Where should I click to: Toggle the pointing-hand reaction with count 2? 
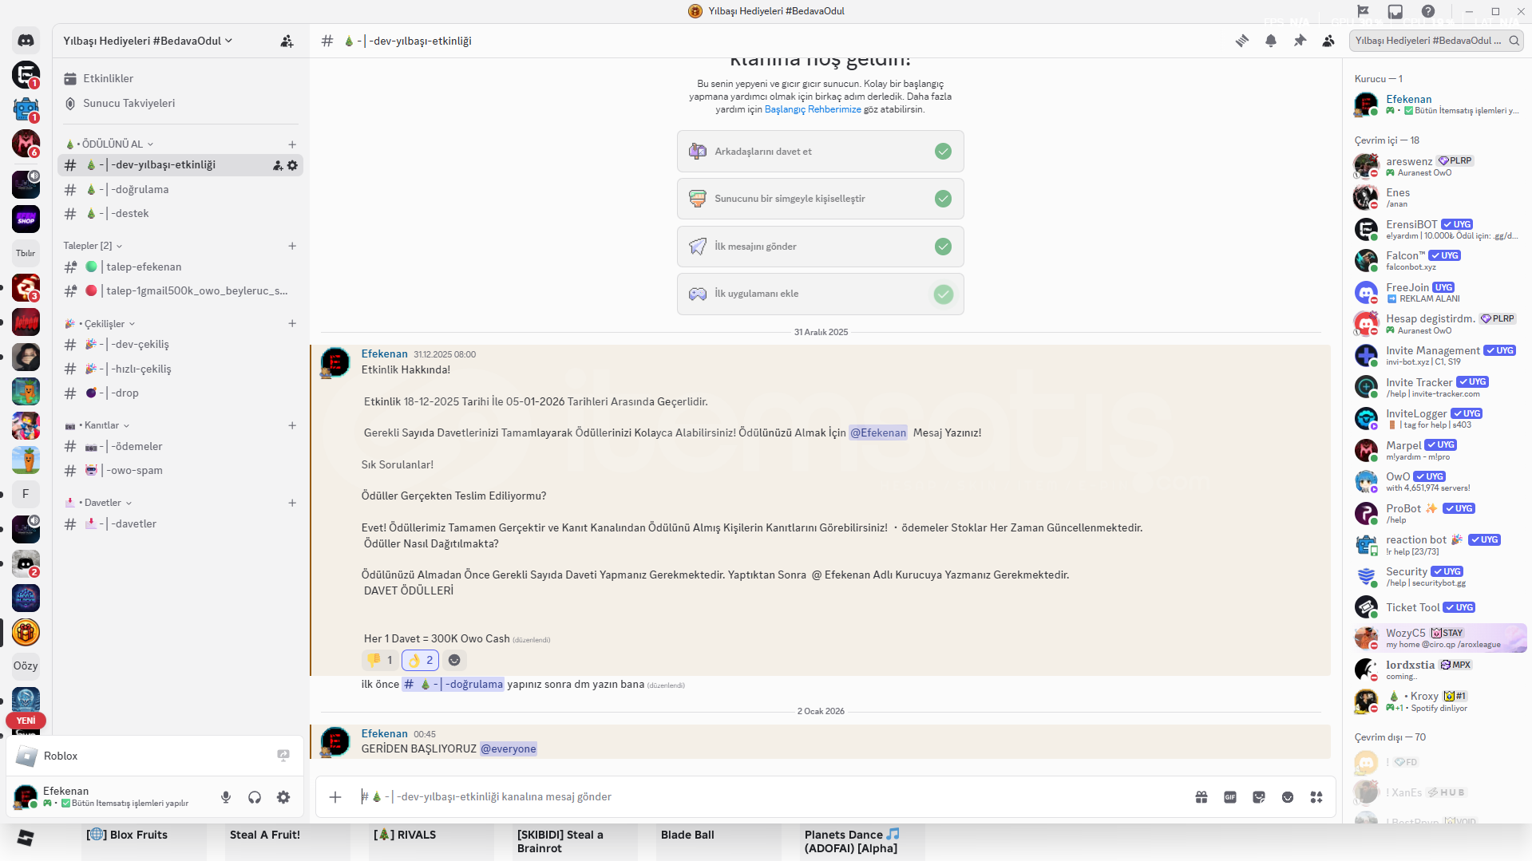(420, 660)
